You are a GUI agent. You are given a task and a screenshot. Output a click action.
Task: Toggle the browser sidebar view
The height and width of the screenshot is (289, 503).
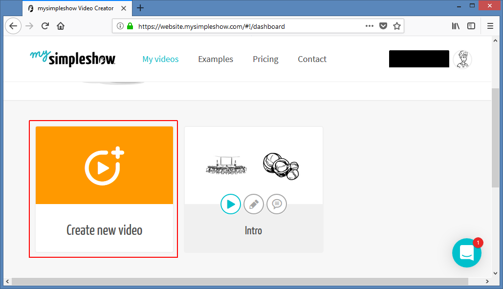(471, 26)
